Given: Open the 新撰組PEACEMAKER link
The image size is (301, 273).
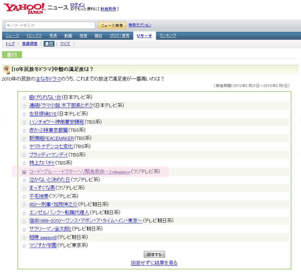Looking at the screenshot, I should click(x=52, y=138).
